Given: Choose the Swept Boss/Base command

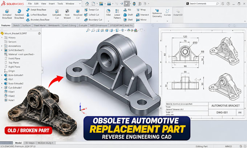Looking at the screenshot, I should (36, 10).
